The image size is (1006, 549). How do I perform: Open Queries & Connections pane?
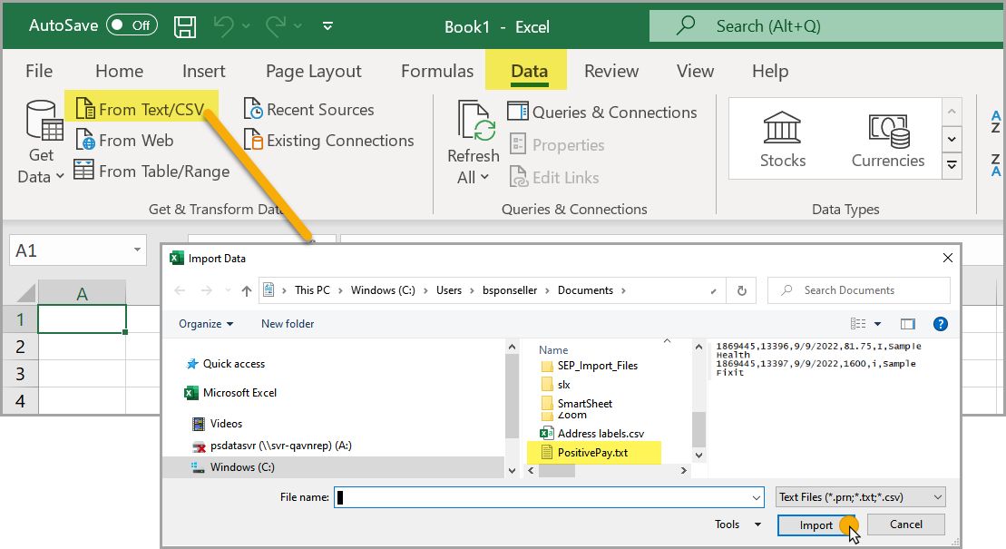602,112
